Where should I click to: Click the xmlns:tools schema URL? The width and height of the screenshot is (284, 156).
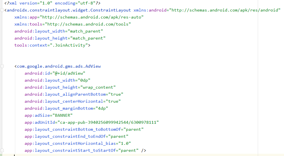pyautogui.click(x=88, y=24)
